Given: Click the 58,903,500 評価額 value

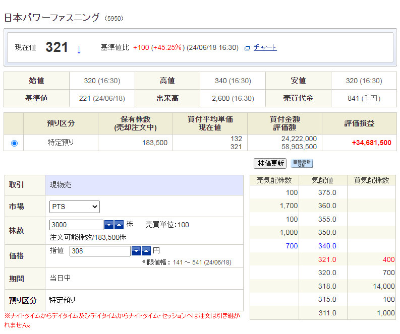Looking at the screenshot, I should pyautogui.click(x=299, y=147).
